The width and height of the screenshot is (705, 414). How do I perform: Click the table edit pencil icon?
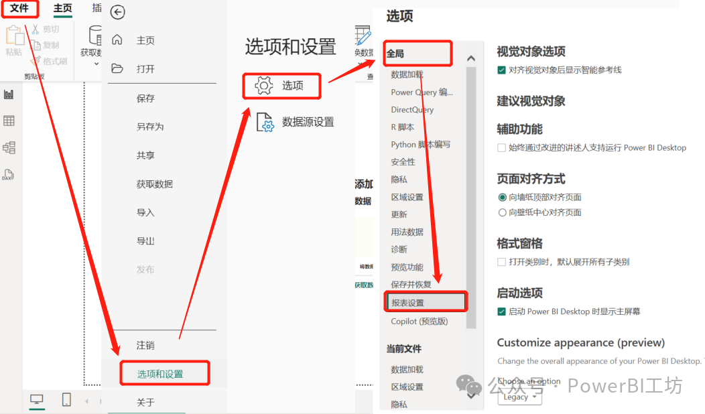(x=363, y=36)
